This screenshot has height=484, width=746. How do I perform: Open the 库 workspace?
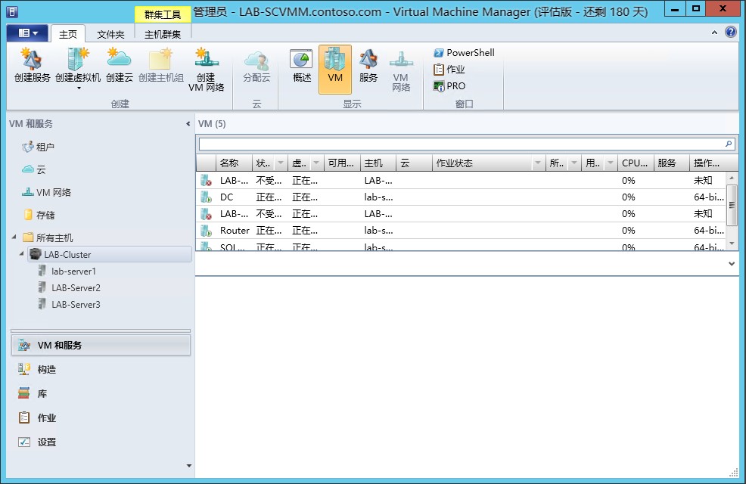101,394
